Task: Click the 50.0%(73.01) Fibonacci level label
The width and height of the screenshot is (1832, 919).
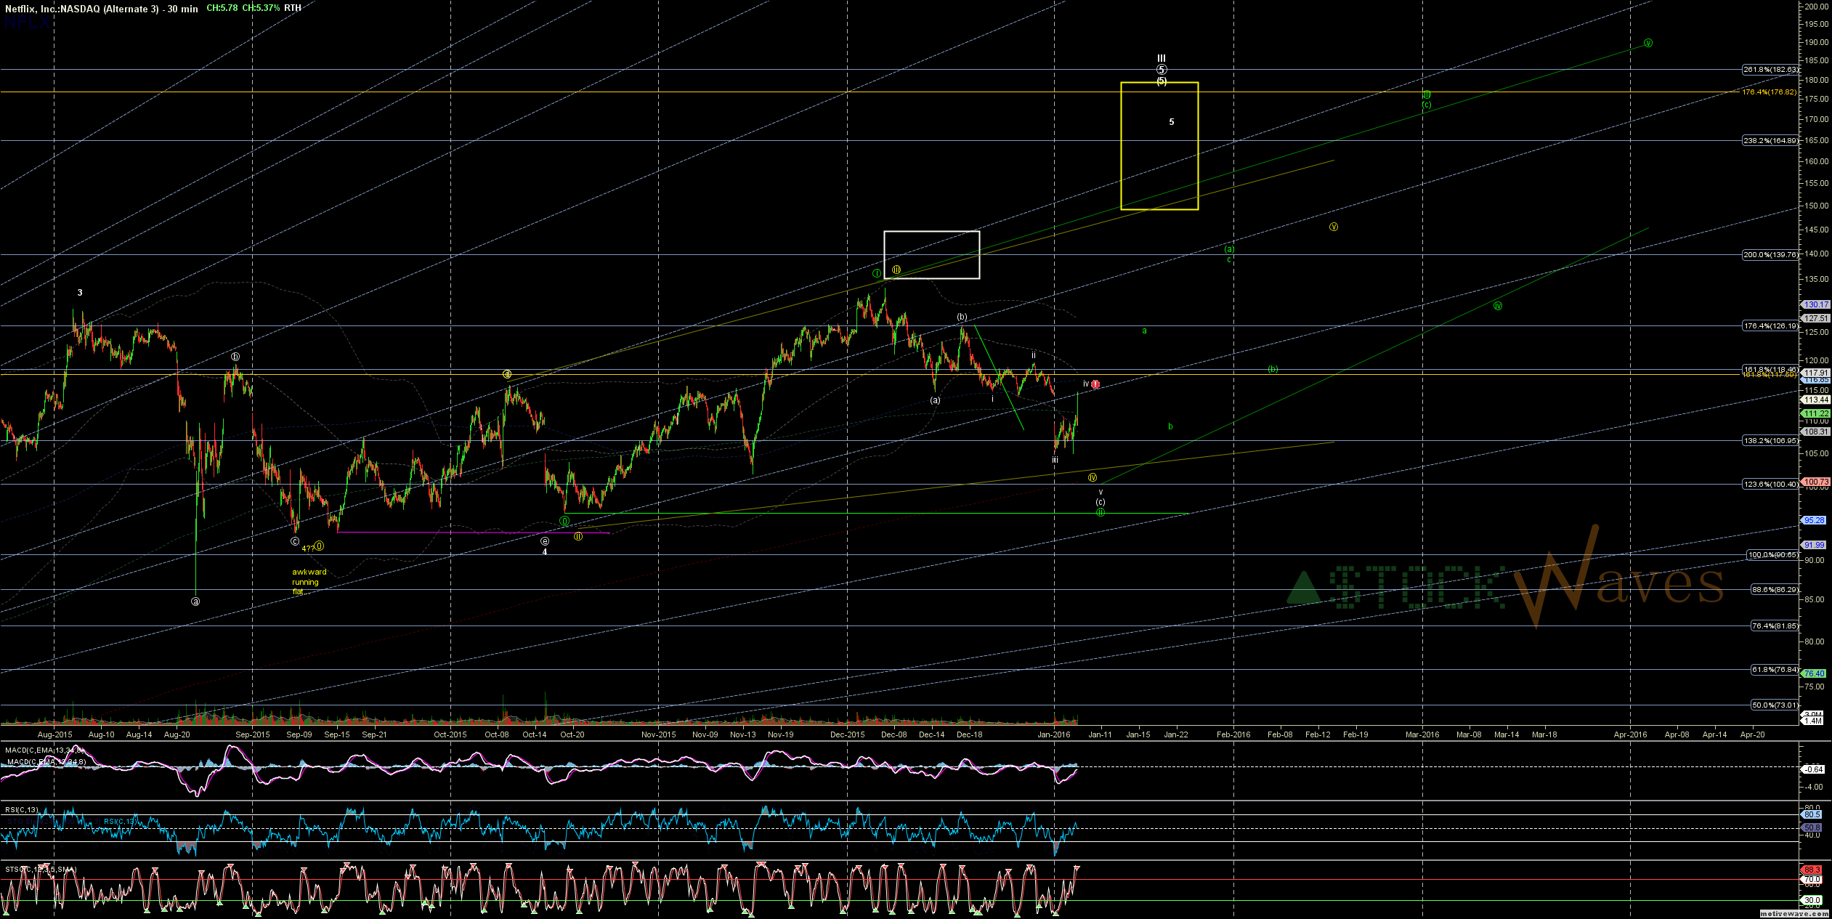Action: (1774, 705)
